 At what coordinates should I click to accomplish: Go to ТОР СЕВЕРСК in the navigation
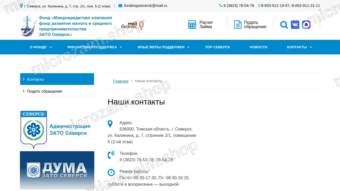pos(218,47)
